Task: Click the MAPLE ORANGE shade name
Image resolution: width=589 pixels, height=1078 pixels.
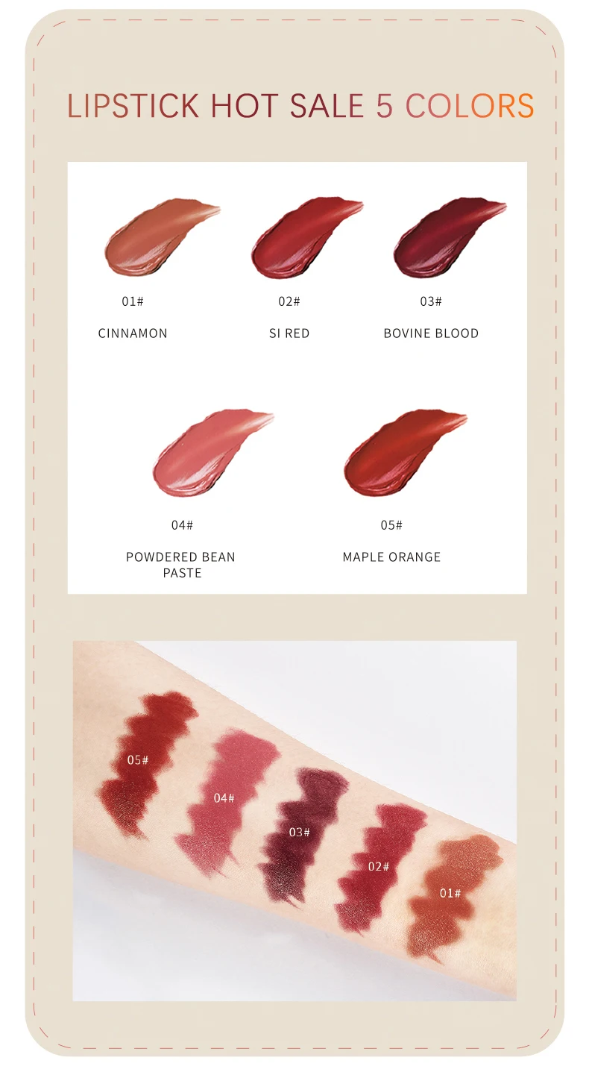Action: 391,557
